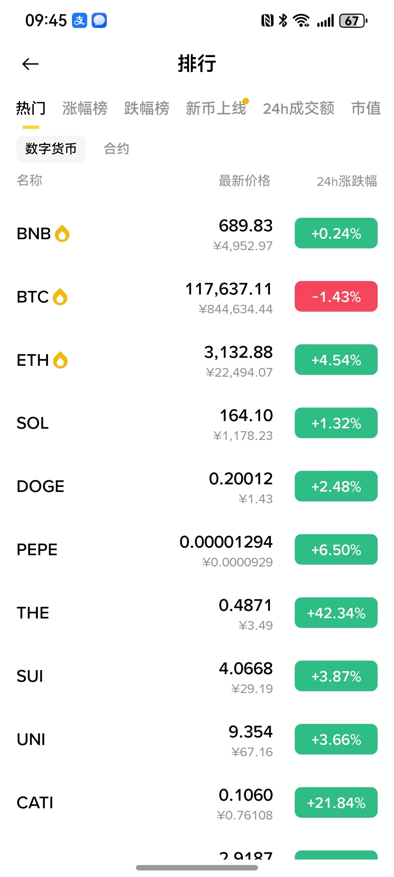This screenshot has height=877, width=394.
Task: Tap the chat bubble notification icon
Action: pos(99,20)
